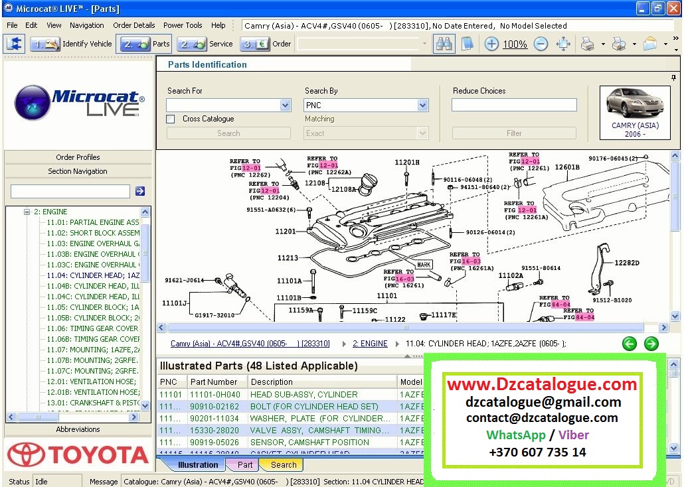
Task: Select the Parts step button
Action: click(x=144, y=44)
